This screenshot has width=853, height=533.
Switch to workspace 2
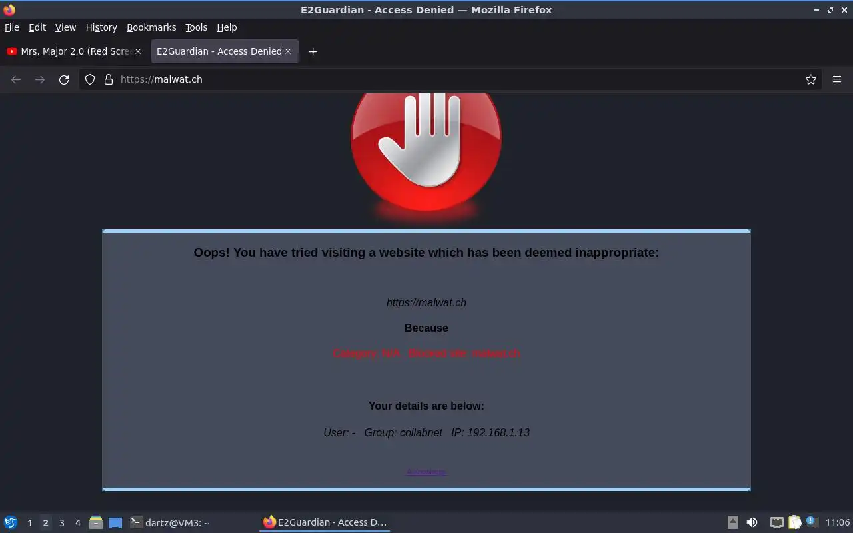(45, 523)
